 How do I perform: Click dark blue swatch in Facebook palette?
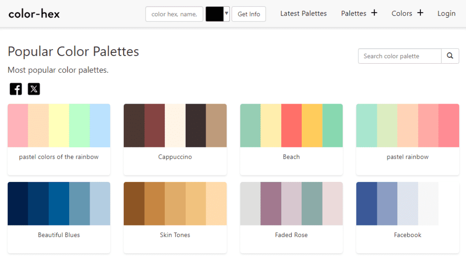point(367,203)
